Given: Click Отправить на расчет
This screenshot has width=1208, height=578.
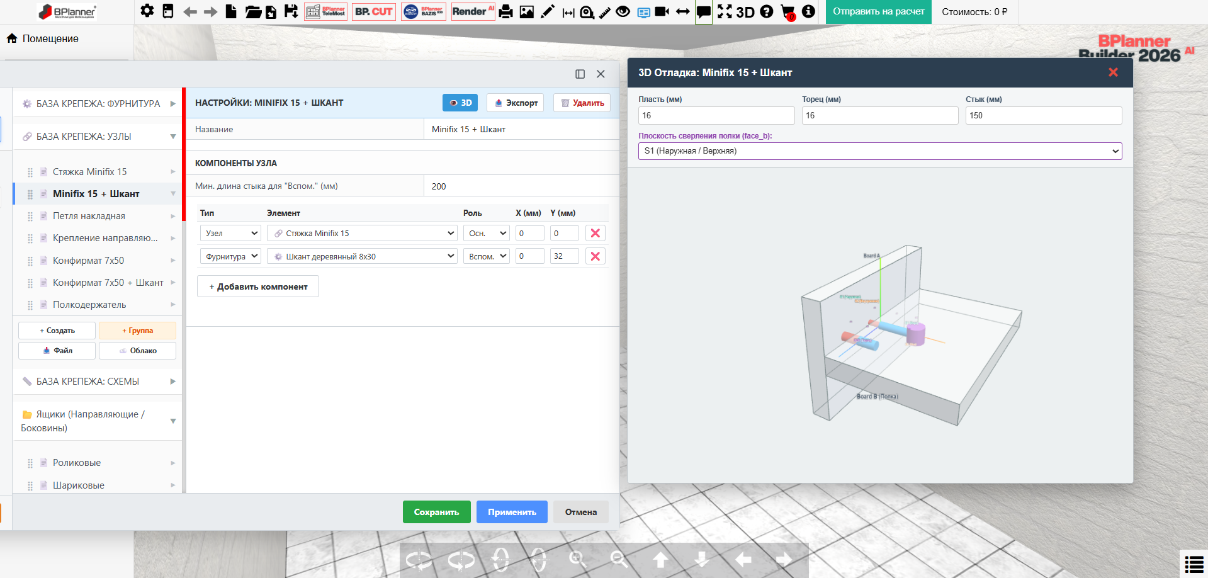Looking at the screenshot, I should coord(879,12).
